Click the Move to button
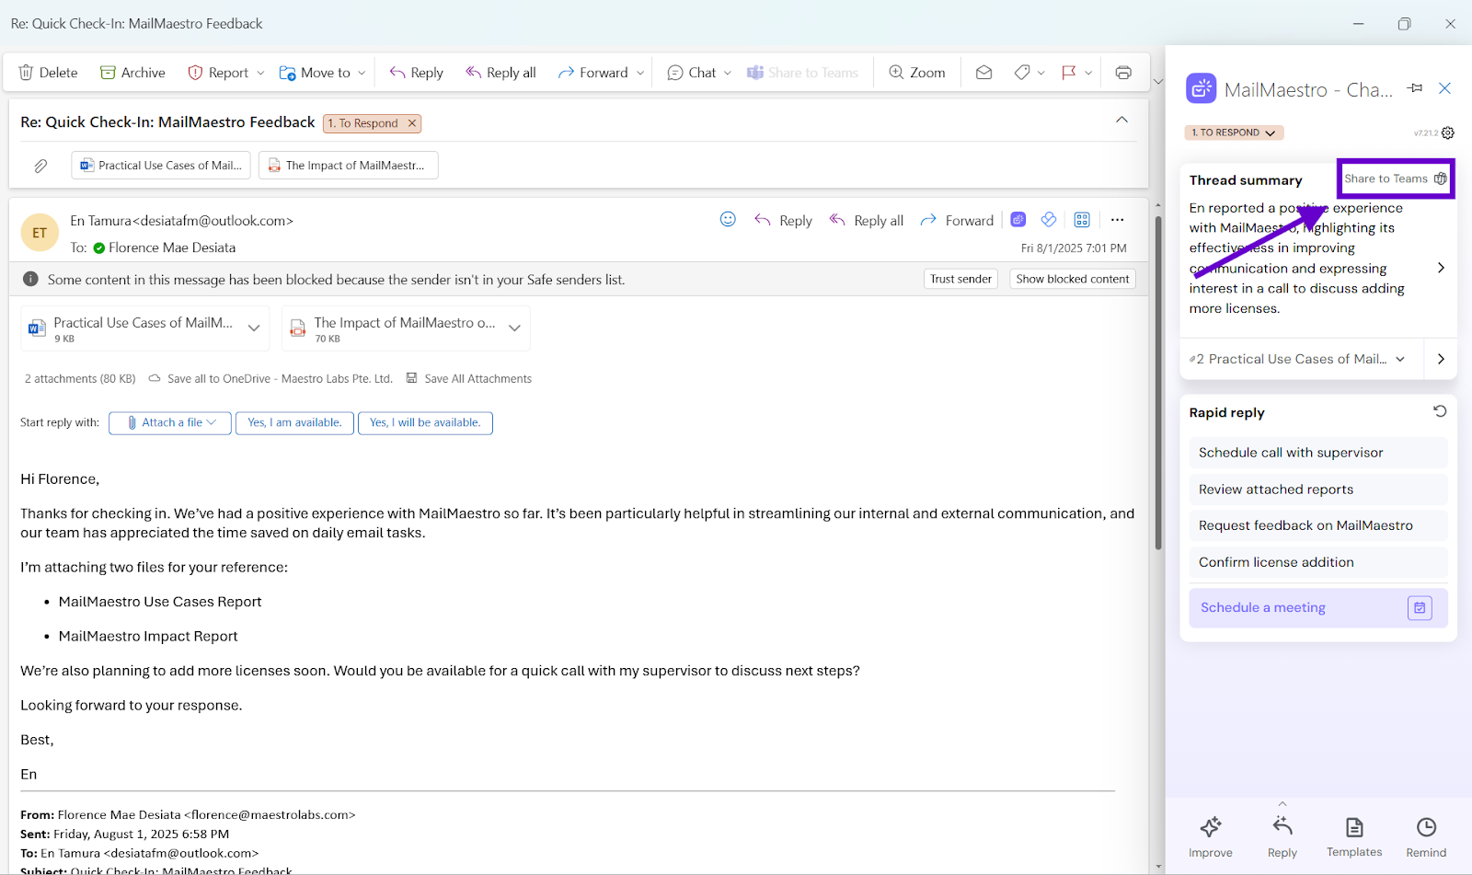The image size is (1472, 875). point(315,73)
